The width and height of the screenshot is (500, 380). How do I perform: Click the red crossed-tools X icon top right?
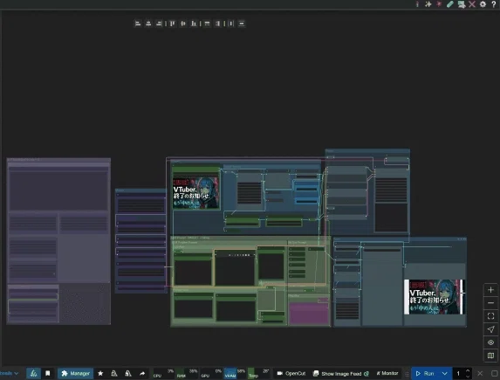point(472,3)
